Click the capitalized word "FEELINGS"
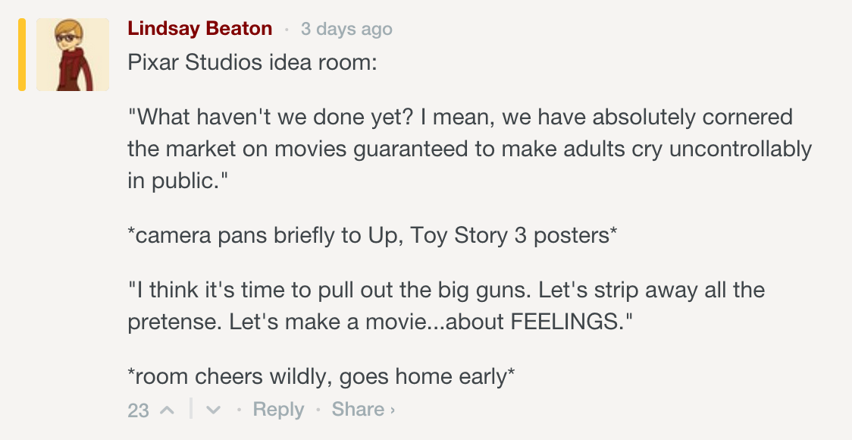852x440 pixels. pyautogui.click(x=565, y=321)
